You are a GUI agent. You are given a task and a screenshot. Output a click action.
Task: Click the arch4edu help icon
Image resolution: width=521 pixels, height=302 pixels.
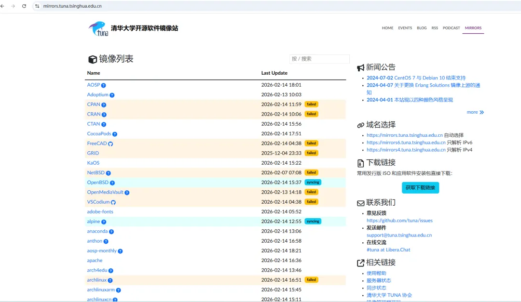click(111, 271)
